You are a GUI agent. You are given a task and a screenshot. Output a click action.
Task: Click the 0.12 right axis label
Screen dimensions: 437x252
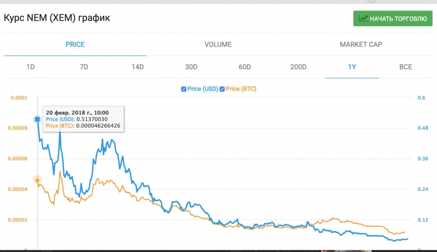coord(423,220)
